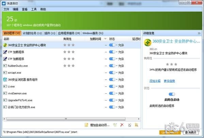Screen dimensions: 204x138
Task: Select the 360安全卫士 安全防护中心模块 row icon
Action: pyautogui.click(x=5, y=45)
